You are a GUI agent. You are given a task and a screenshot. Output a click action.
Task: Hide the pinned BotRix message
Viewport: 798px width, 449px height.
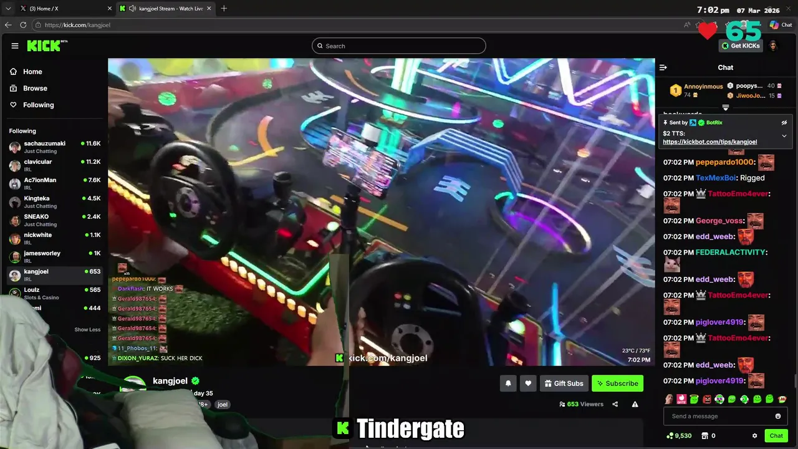(784, 123)
